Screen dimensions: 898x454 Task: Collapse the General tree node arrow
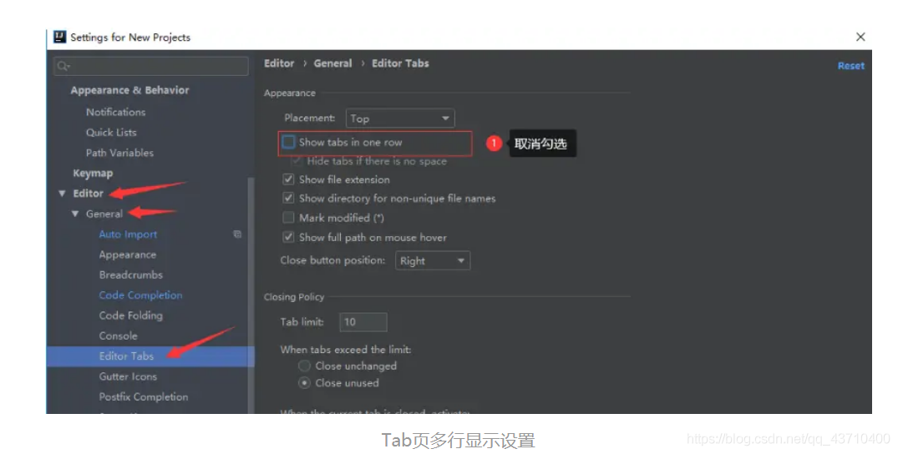point(75,214)
